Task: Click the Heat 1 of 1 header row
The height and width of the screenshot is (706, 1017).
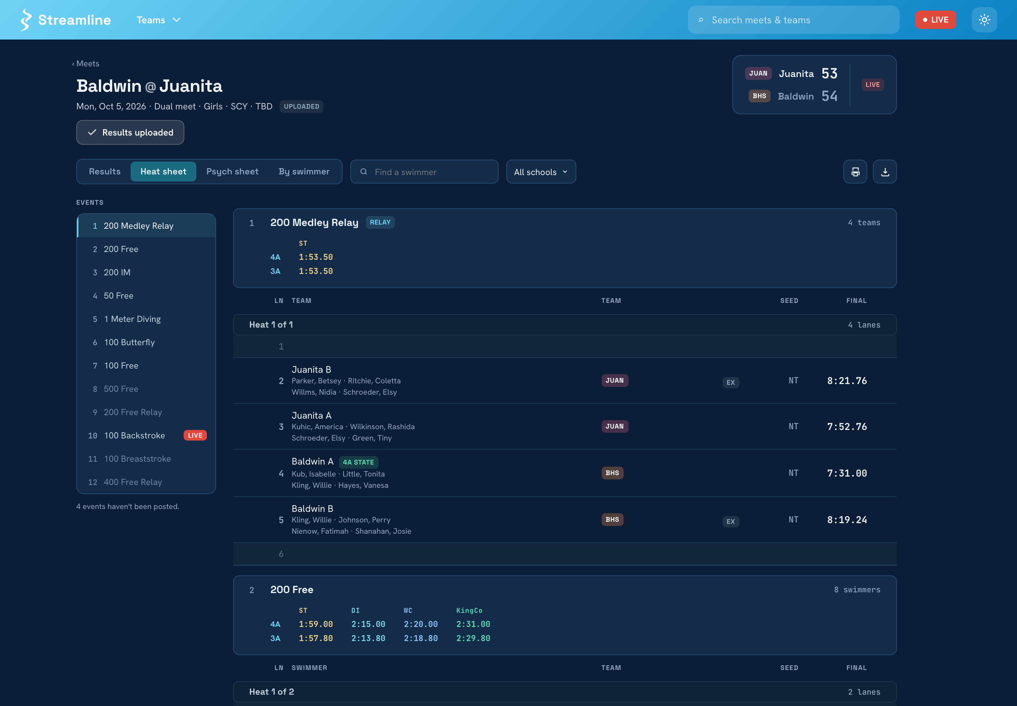Action: point(565,325)
